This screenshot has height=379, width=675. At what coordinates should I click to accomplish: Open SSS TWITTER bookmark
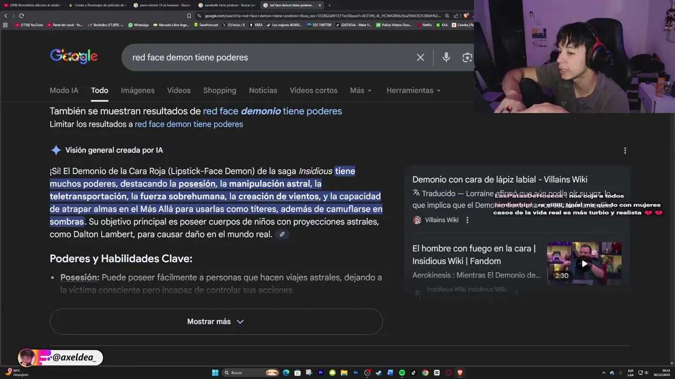[319, 25]
